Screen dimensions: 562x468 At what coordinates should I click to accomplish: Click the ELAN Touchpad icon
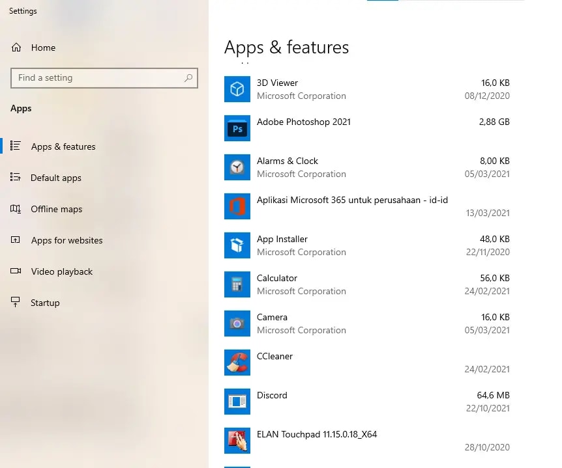point(237,441)
